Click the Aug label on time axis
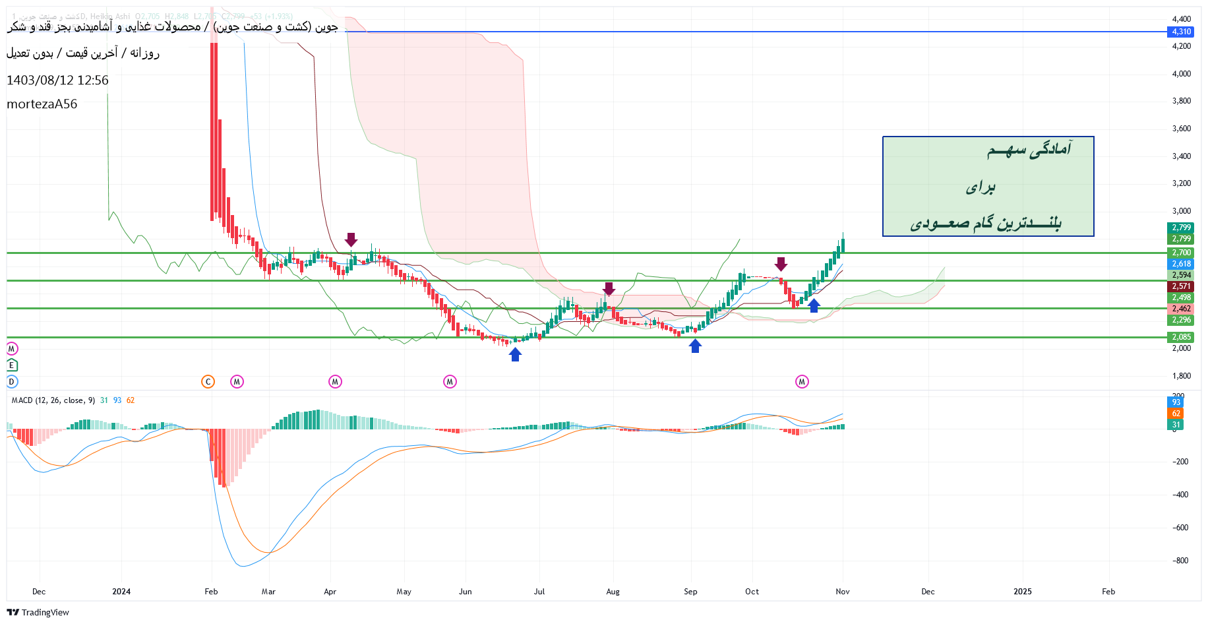1208x624 pixels. [613, 592]
